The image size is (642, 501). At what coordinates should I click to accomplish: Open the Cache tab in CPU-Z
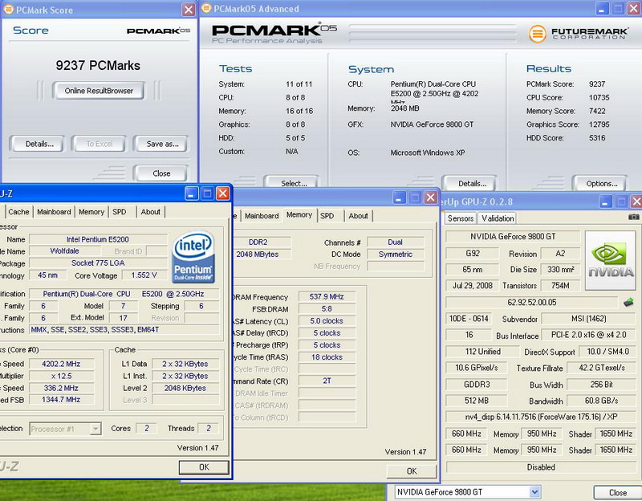pos(18,212)
